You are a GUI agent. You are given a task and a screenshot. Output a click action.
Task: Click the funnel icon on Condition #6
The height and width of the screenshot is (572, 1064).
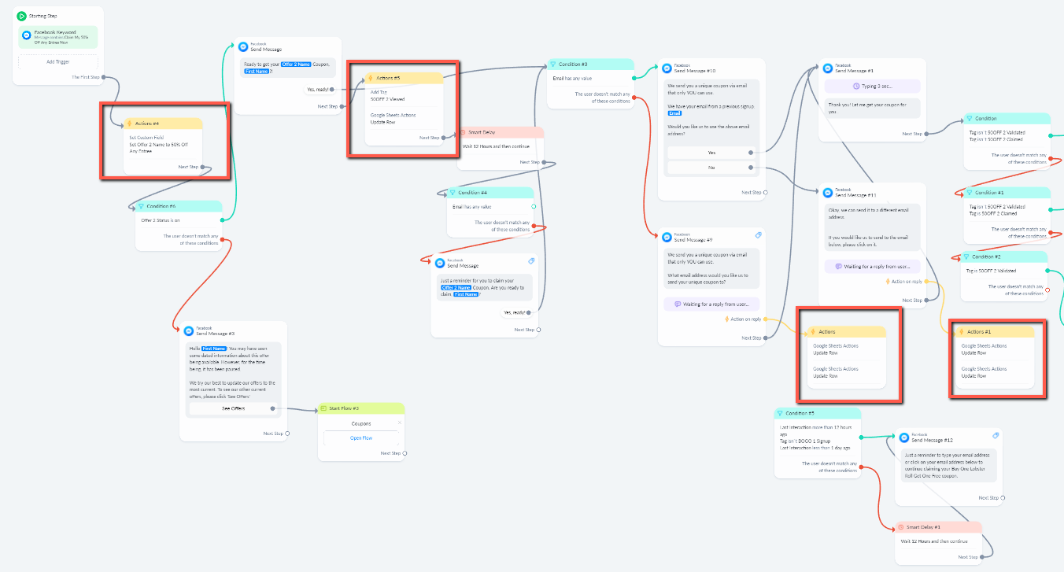click(141, 206)
